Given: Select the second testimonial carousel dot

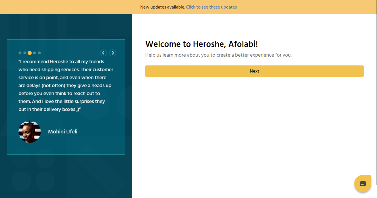Looking at the screenshot, I should pyautogui.click(x=25, y=53).
